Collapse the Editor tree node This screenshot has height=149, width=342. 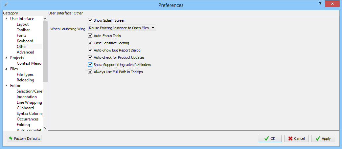(x=7, y=86)
